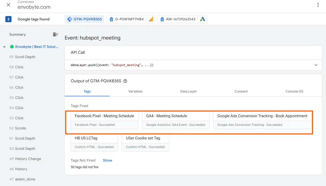
Task: Open the Envobyte | Best IT Solut... page entry
Action: pyautogui.click(x=37, y=47)
